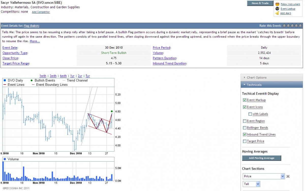Open the Target Price Range link
Image resolution: width=305 pixels, height=191 pixels.
coord(16,63)
